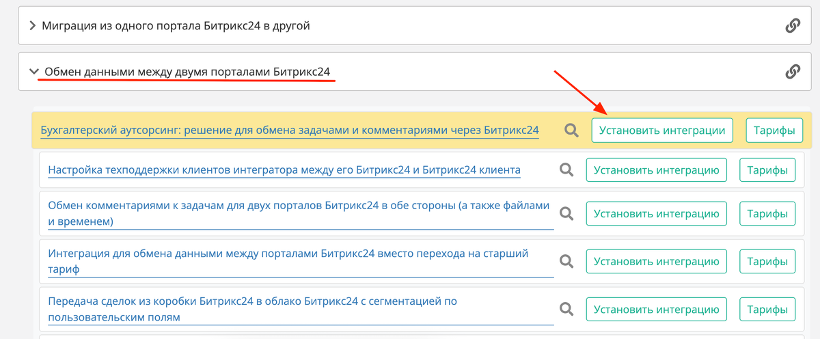The image size is (820, 339).
Task: Тарифы button in Настройка техподдержки row
Action: click(767, 169)
